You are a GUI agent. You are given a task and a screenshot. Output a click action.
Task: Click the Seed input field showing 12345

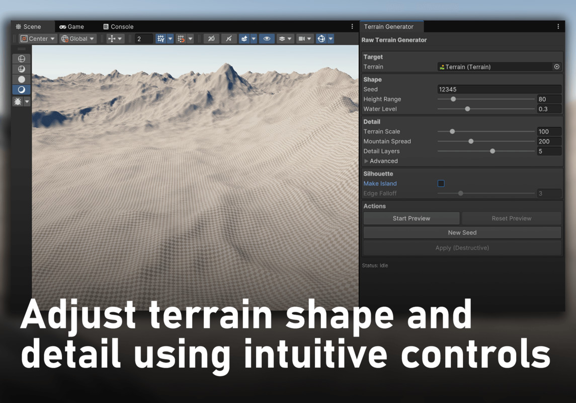tap(499, 89)
